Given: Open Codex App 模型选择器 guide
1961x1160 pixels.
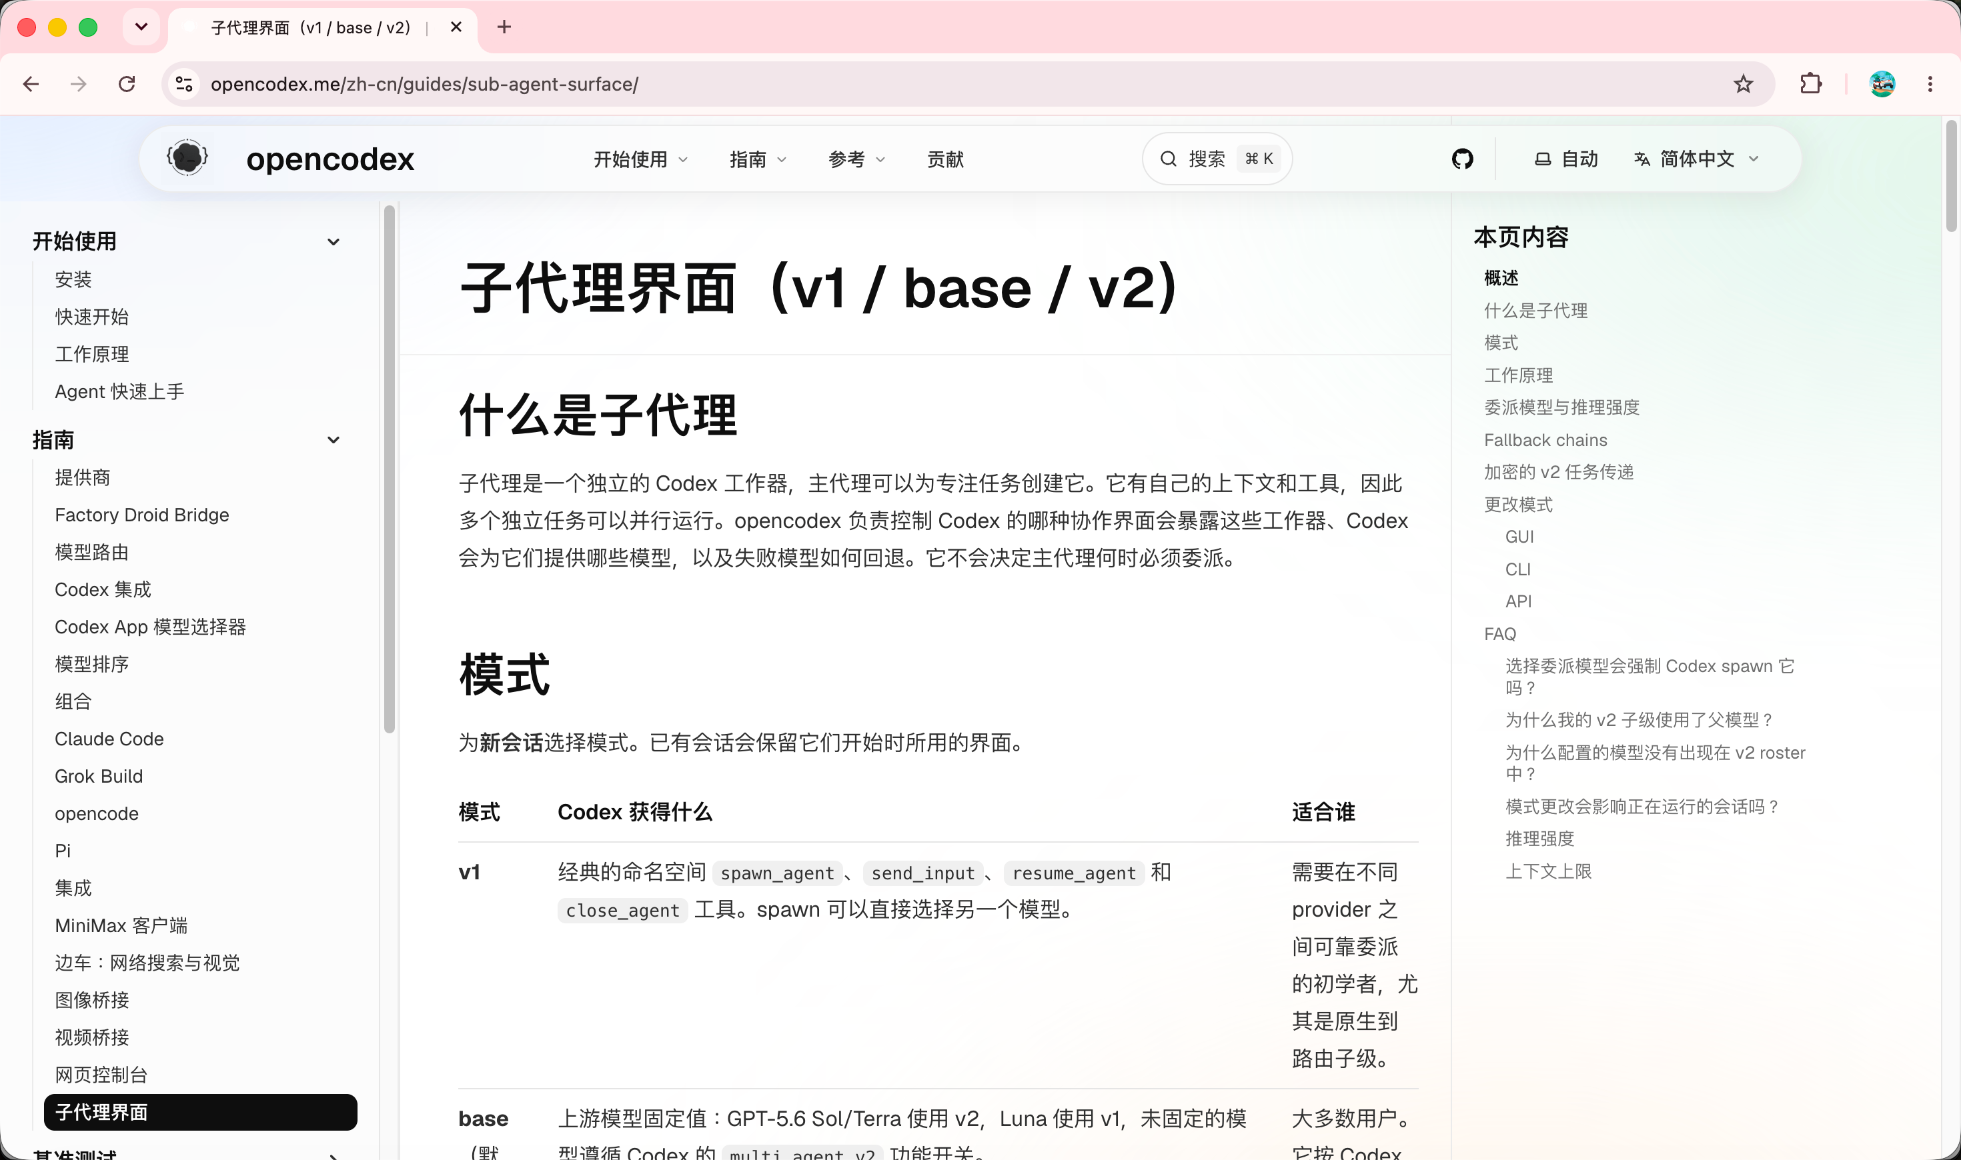Looking at the screenshot, I should [150, 627].
